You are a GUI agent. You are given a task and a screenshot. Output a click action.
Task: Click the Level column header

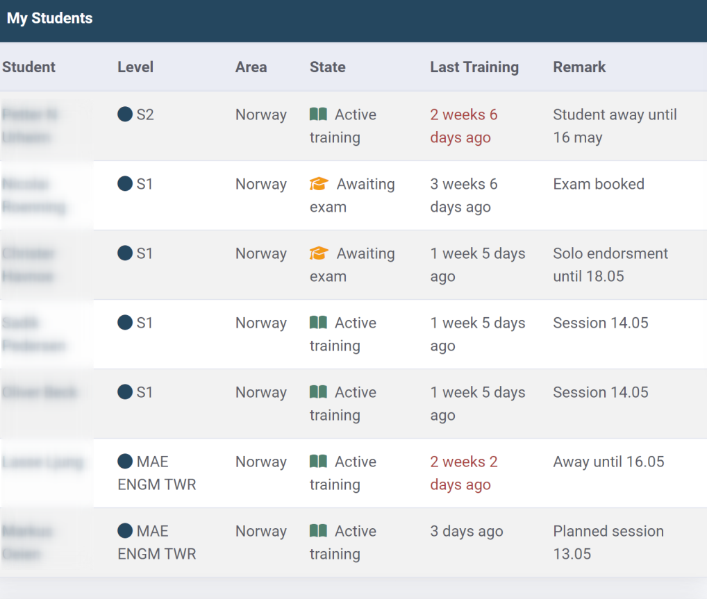(135, 67)
